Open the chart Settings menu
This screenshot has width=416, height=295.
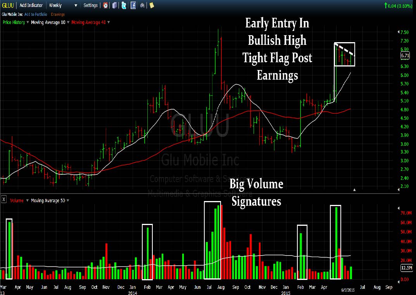click(90, 5)
